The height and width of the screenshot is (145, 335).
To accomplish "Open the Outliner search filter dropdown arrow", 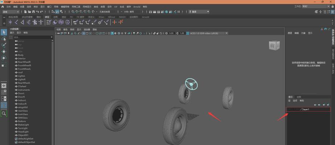I will pos(52,37).
